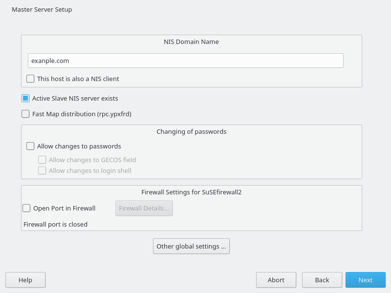The width and height of the screenshot is (391, 293).
Task: Abort the server setup
Action: coord(276,280)
